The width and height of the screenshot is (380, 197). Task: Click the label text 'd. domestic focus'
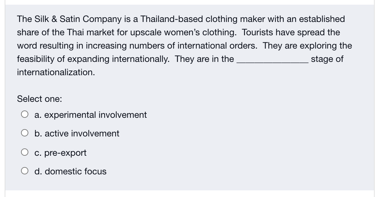pos(70,171)
